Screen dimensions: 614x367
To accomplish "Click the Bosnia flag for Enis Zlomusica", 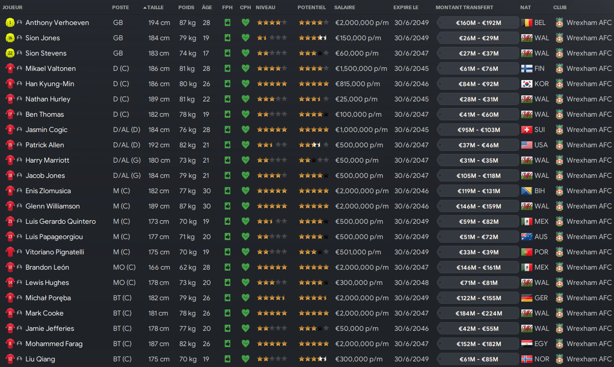I will 527,191.
